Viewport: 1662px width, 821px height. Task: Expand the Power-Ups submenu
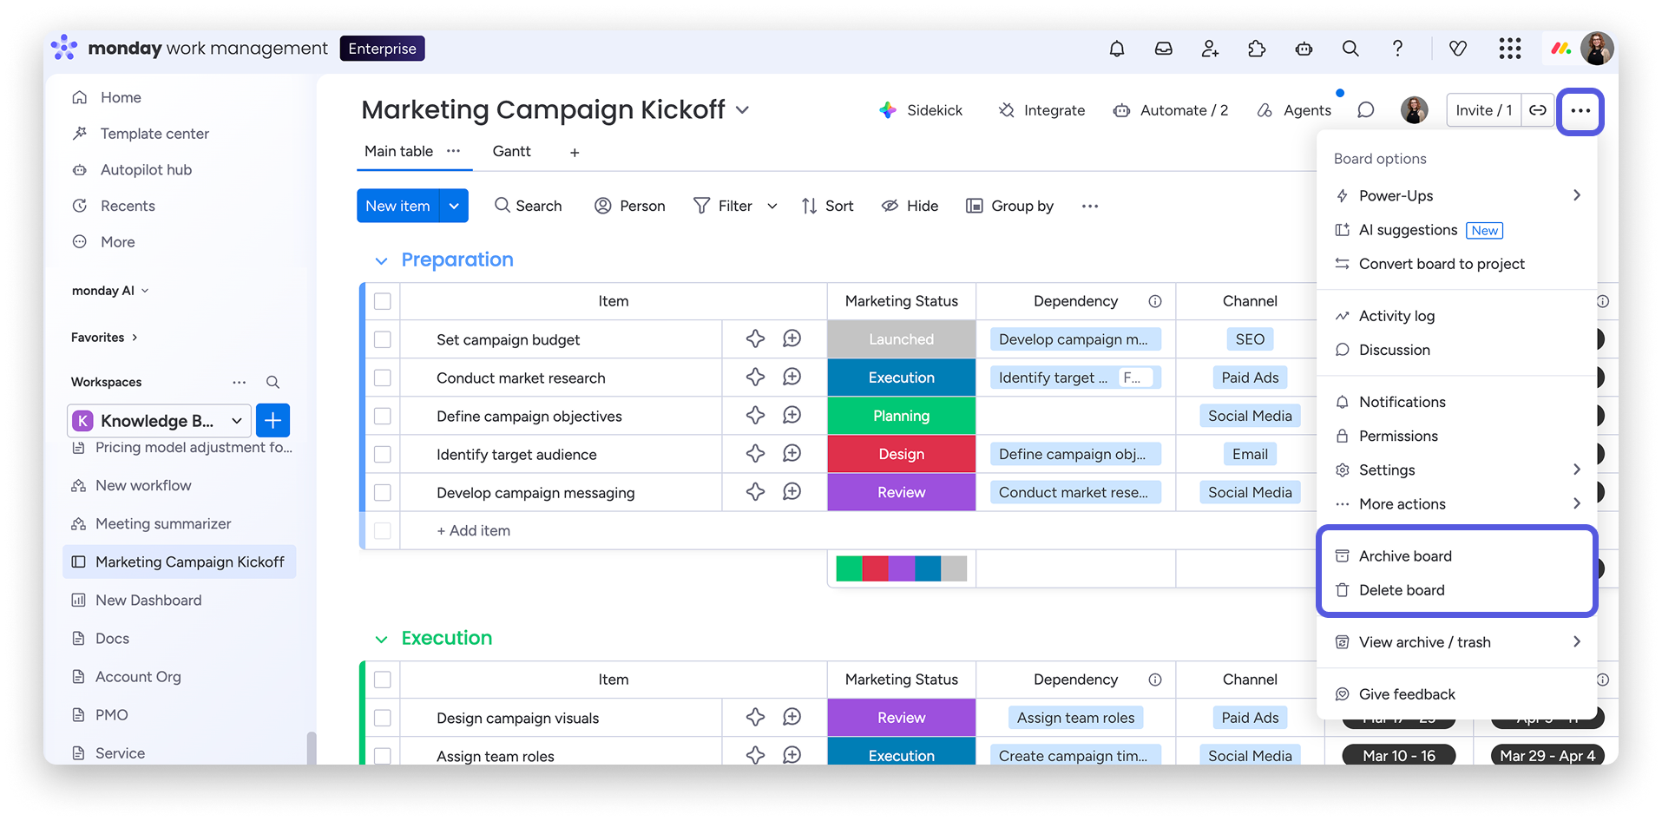pyautogui.click(x=1457, y=196)
